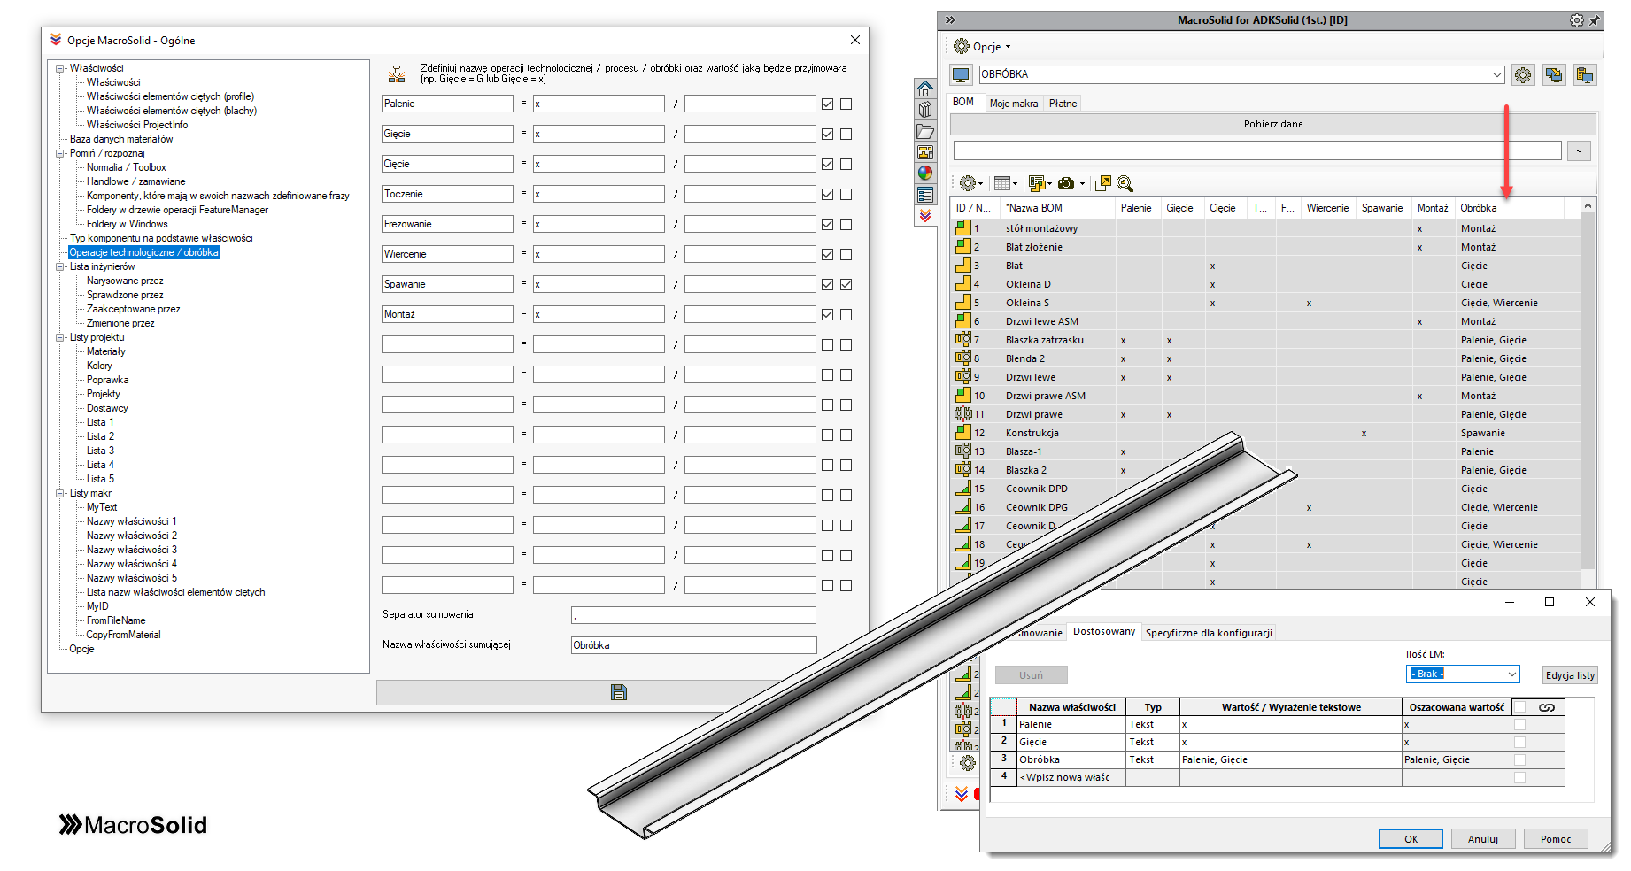Click the rightmost yellow computer icon near OBRÓBKA
Viewport: 1631px width, 871px height.
pos(1585,75)
